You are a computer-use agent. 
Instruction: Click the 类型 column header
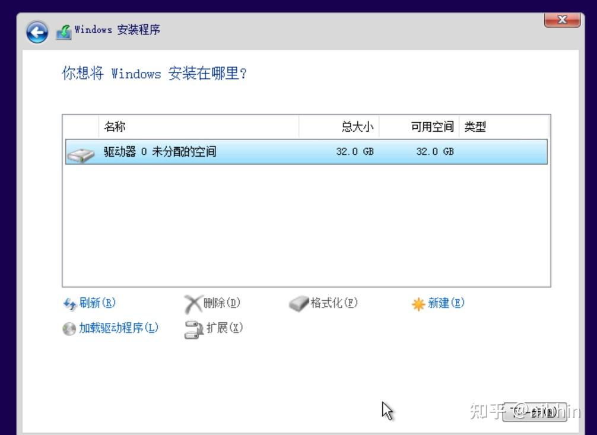504,126
